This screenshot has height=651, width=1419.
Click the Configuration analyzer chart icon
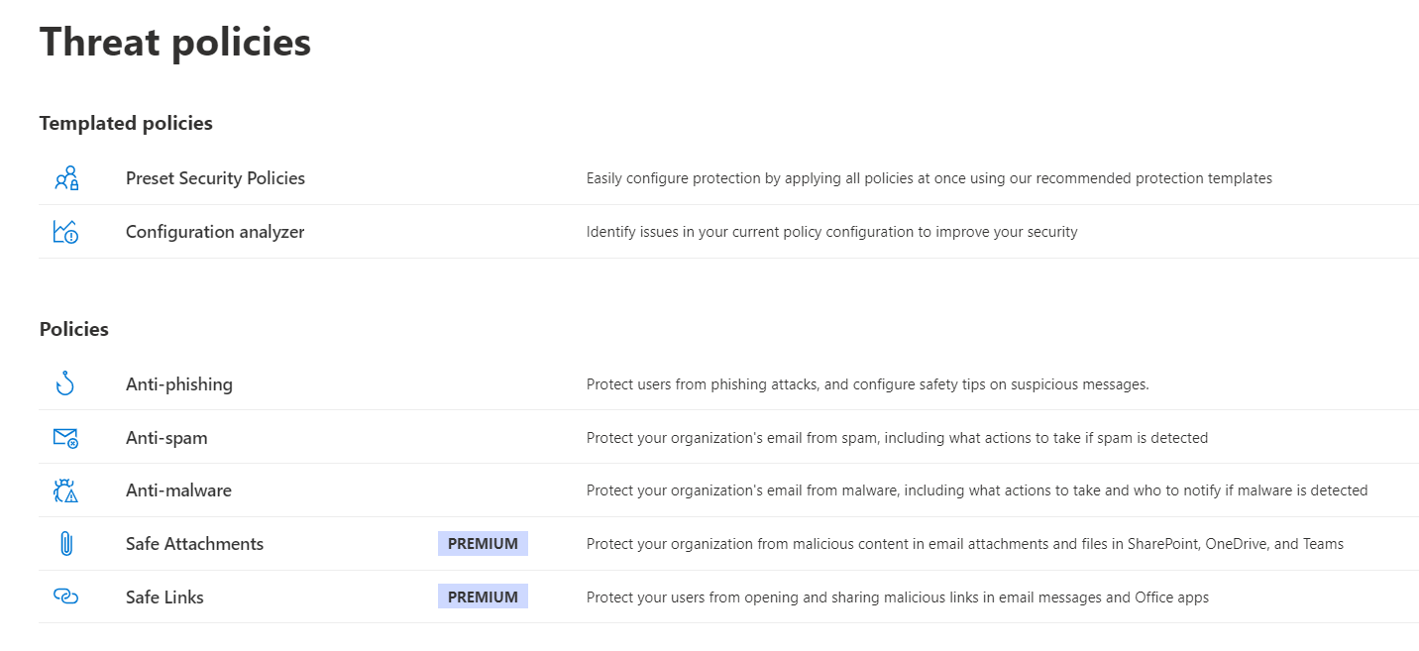click(65, 232)
